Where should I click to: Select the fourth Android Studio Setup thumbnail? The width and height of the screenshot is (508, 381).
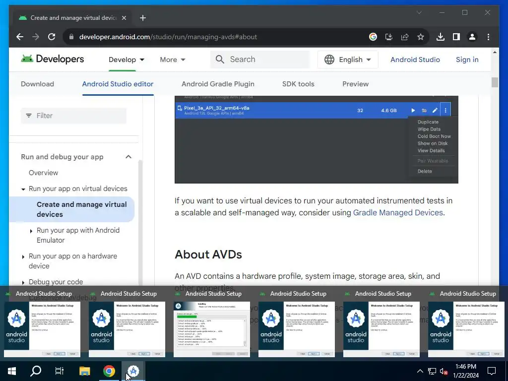[x=297, y=329]
